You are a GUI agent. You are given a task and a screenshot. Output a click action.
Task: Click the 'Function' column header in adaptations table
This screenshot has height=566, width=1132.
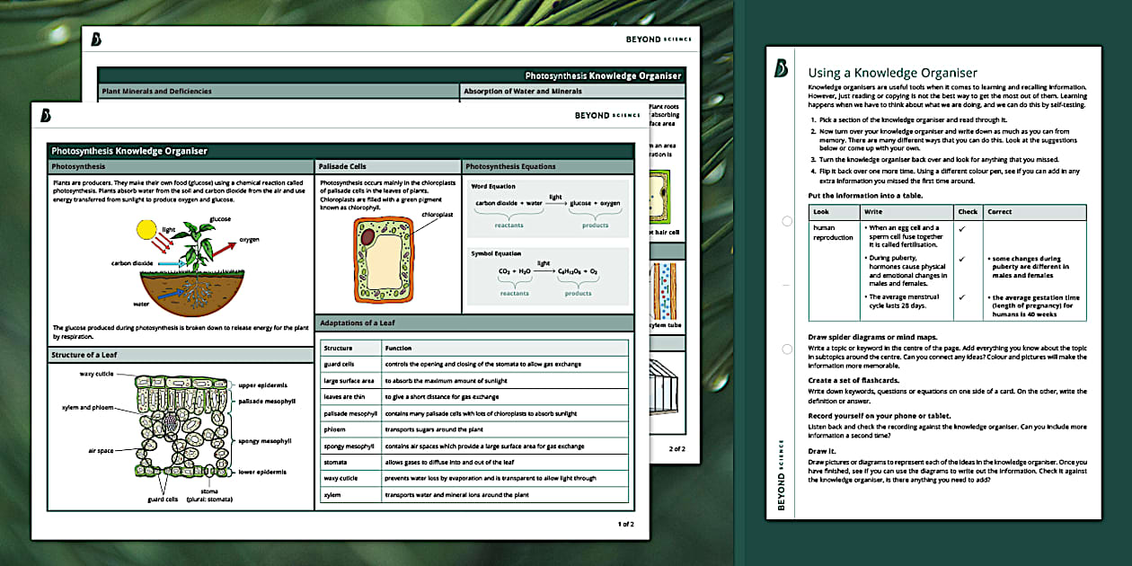click(398, 348)
